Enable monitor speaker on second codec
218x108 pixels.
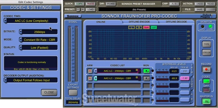(x=146, y=78)
